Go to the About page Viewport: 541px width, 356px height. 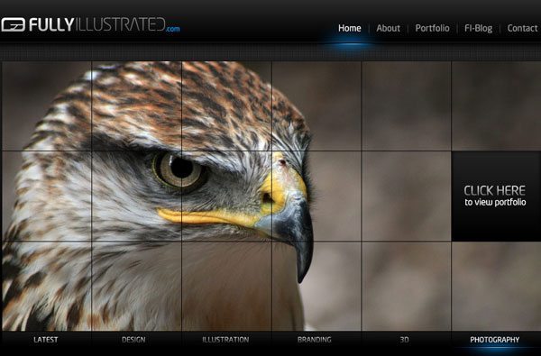388,28
